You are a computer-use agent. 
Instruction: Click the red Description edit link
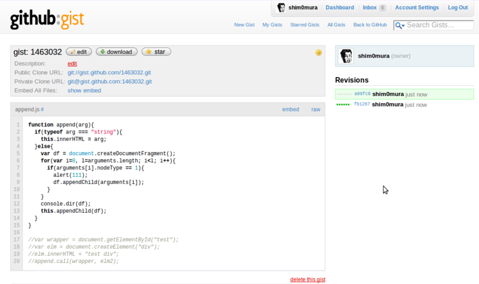point(72,64)
